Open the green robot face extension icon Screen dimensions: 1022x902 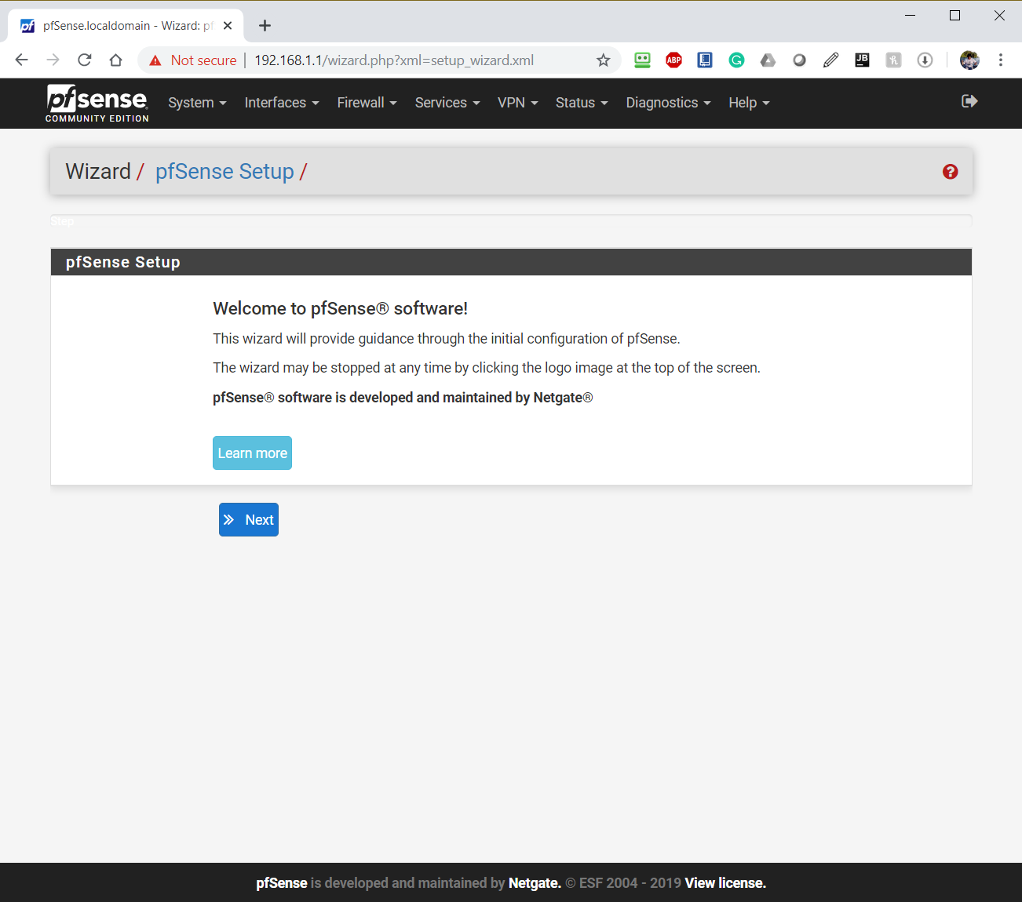642,60
